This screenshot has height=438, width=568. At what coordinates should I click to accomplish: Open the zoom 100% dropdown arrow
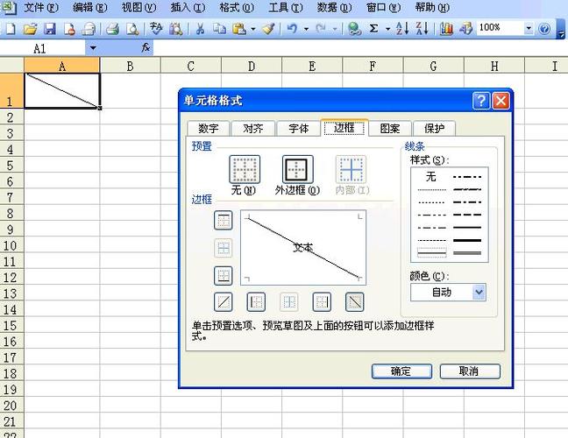[x=529, y=28]
